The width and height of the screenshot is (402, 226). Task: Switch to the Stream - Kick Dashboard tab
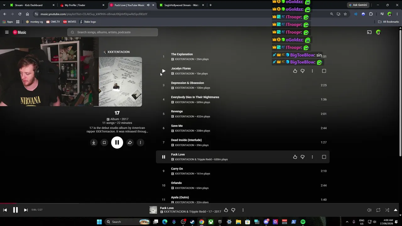[x=32, y=5]
